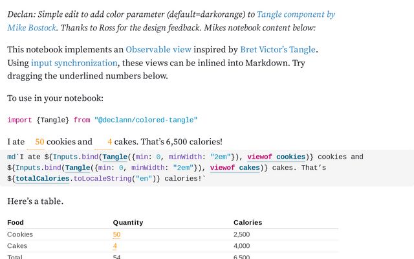The image size is (414, 259).
Task: Click the Cakes label in the table
Action: (17, 246)
